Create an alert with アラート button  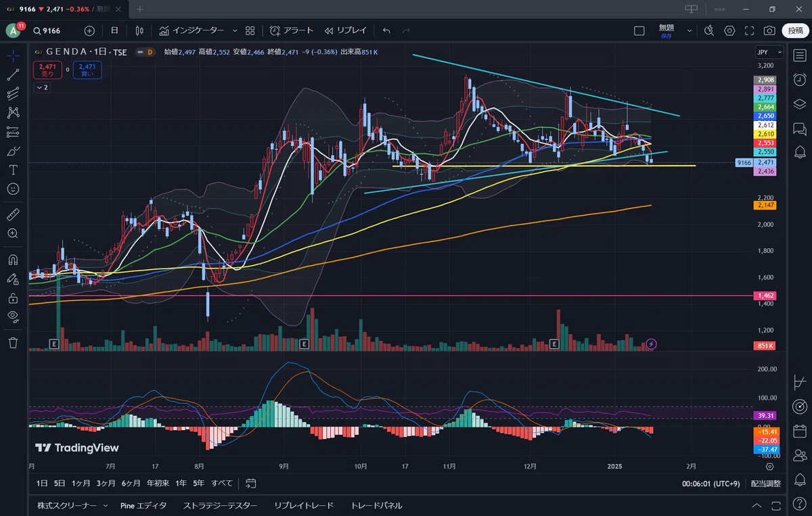click(292, 30)
